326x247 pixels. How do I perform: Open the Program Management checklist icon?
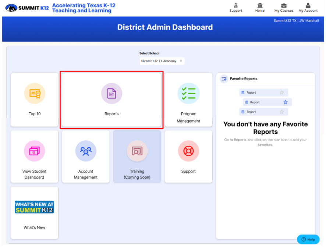tap(188, 93)
